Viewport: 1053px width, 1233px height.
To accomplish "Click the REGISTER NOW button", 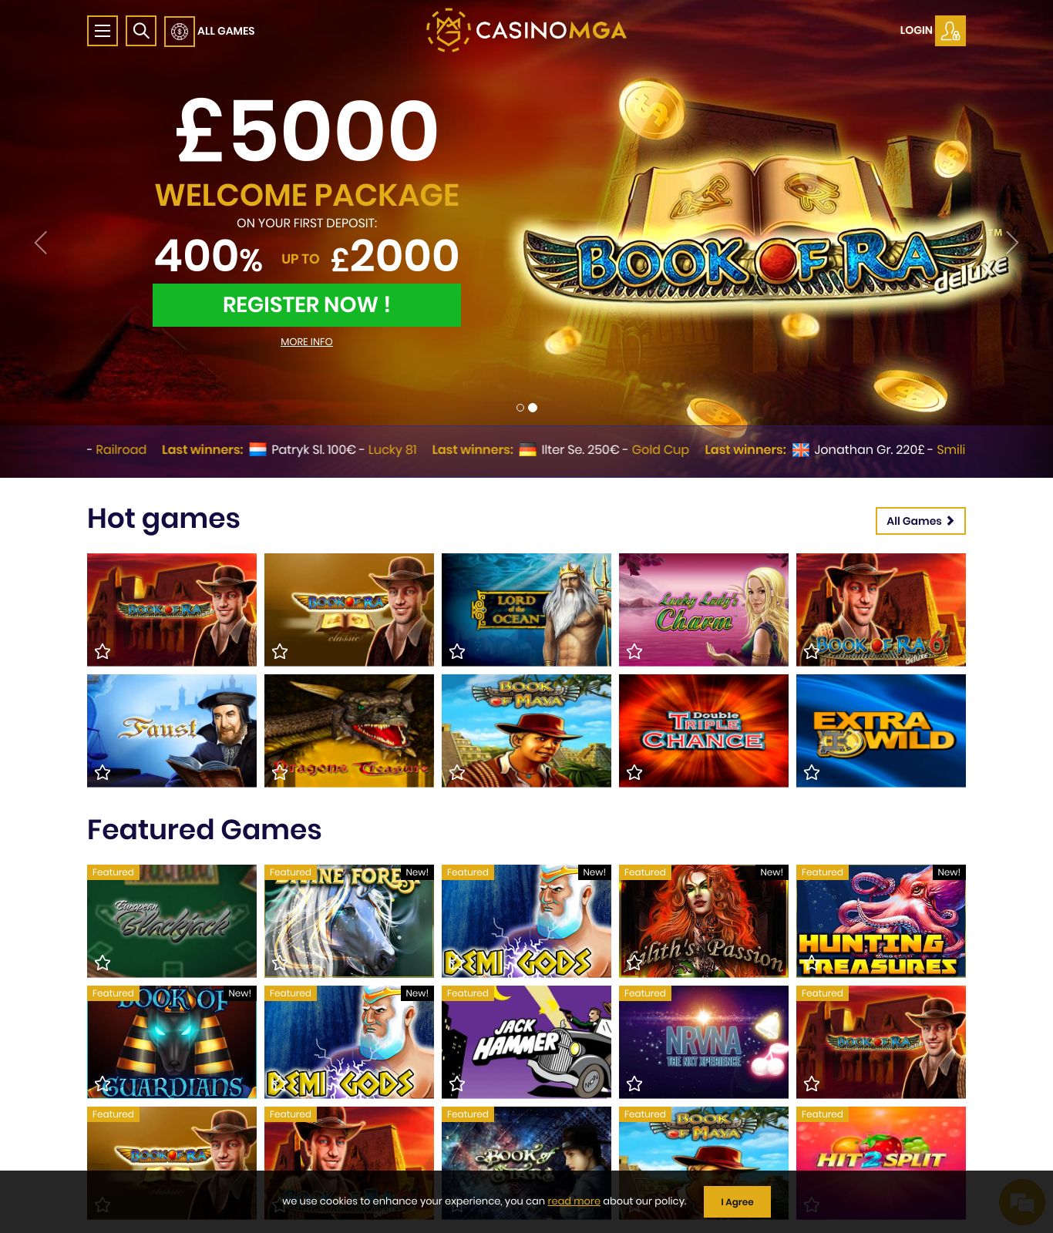I will [307, 305].
